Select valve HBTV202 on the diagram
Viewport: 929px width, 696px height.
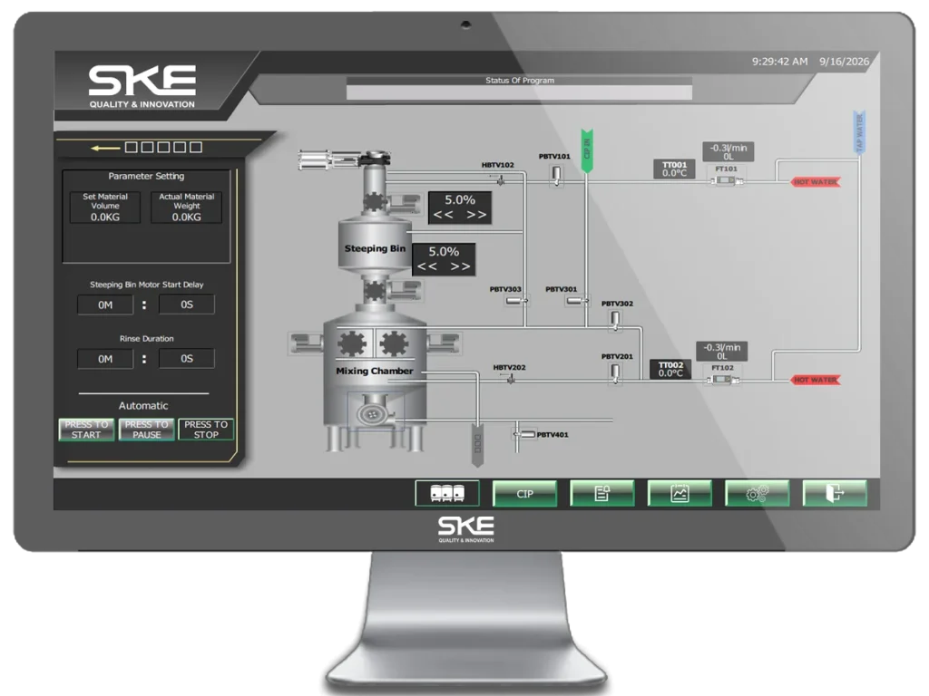click(510, 378)
